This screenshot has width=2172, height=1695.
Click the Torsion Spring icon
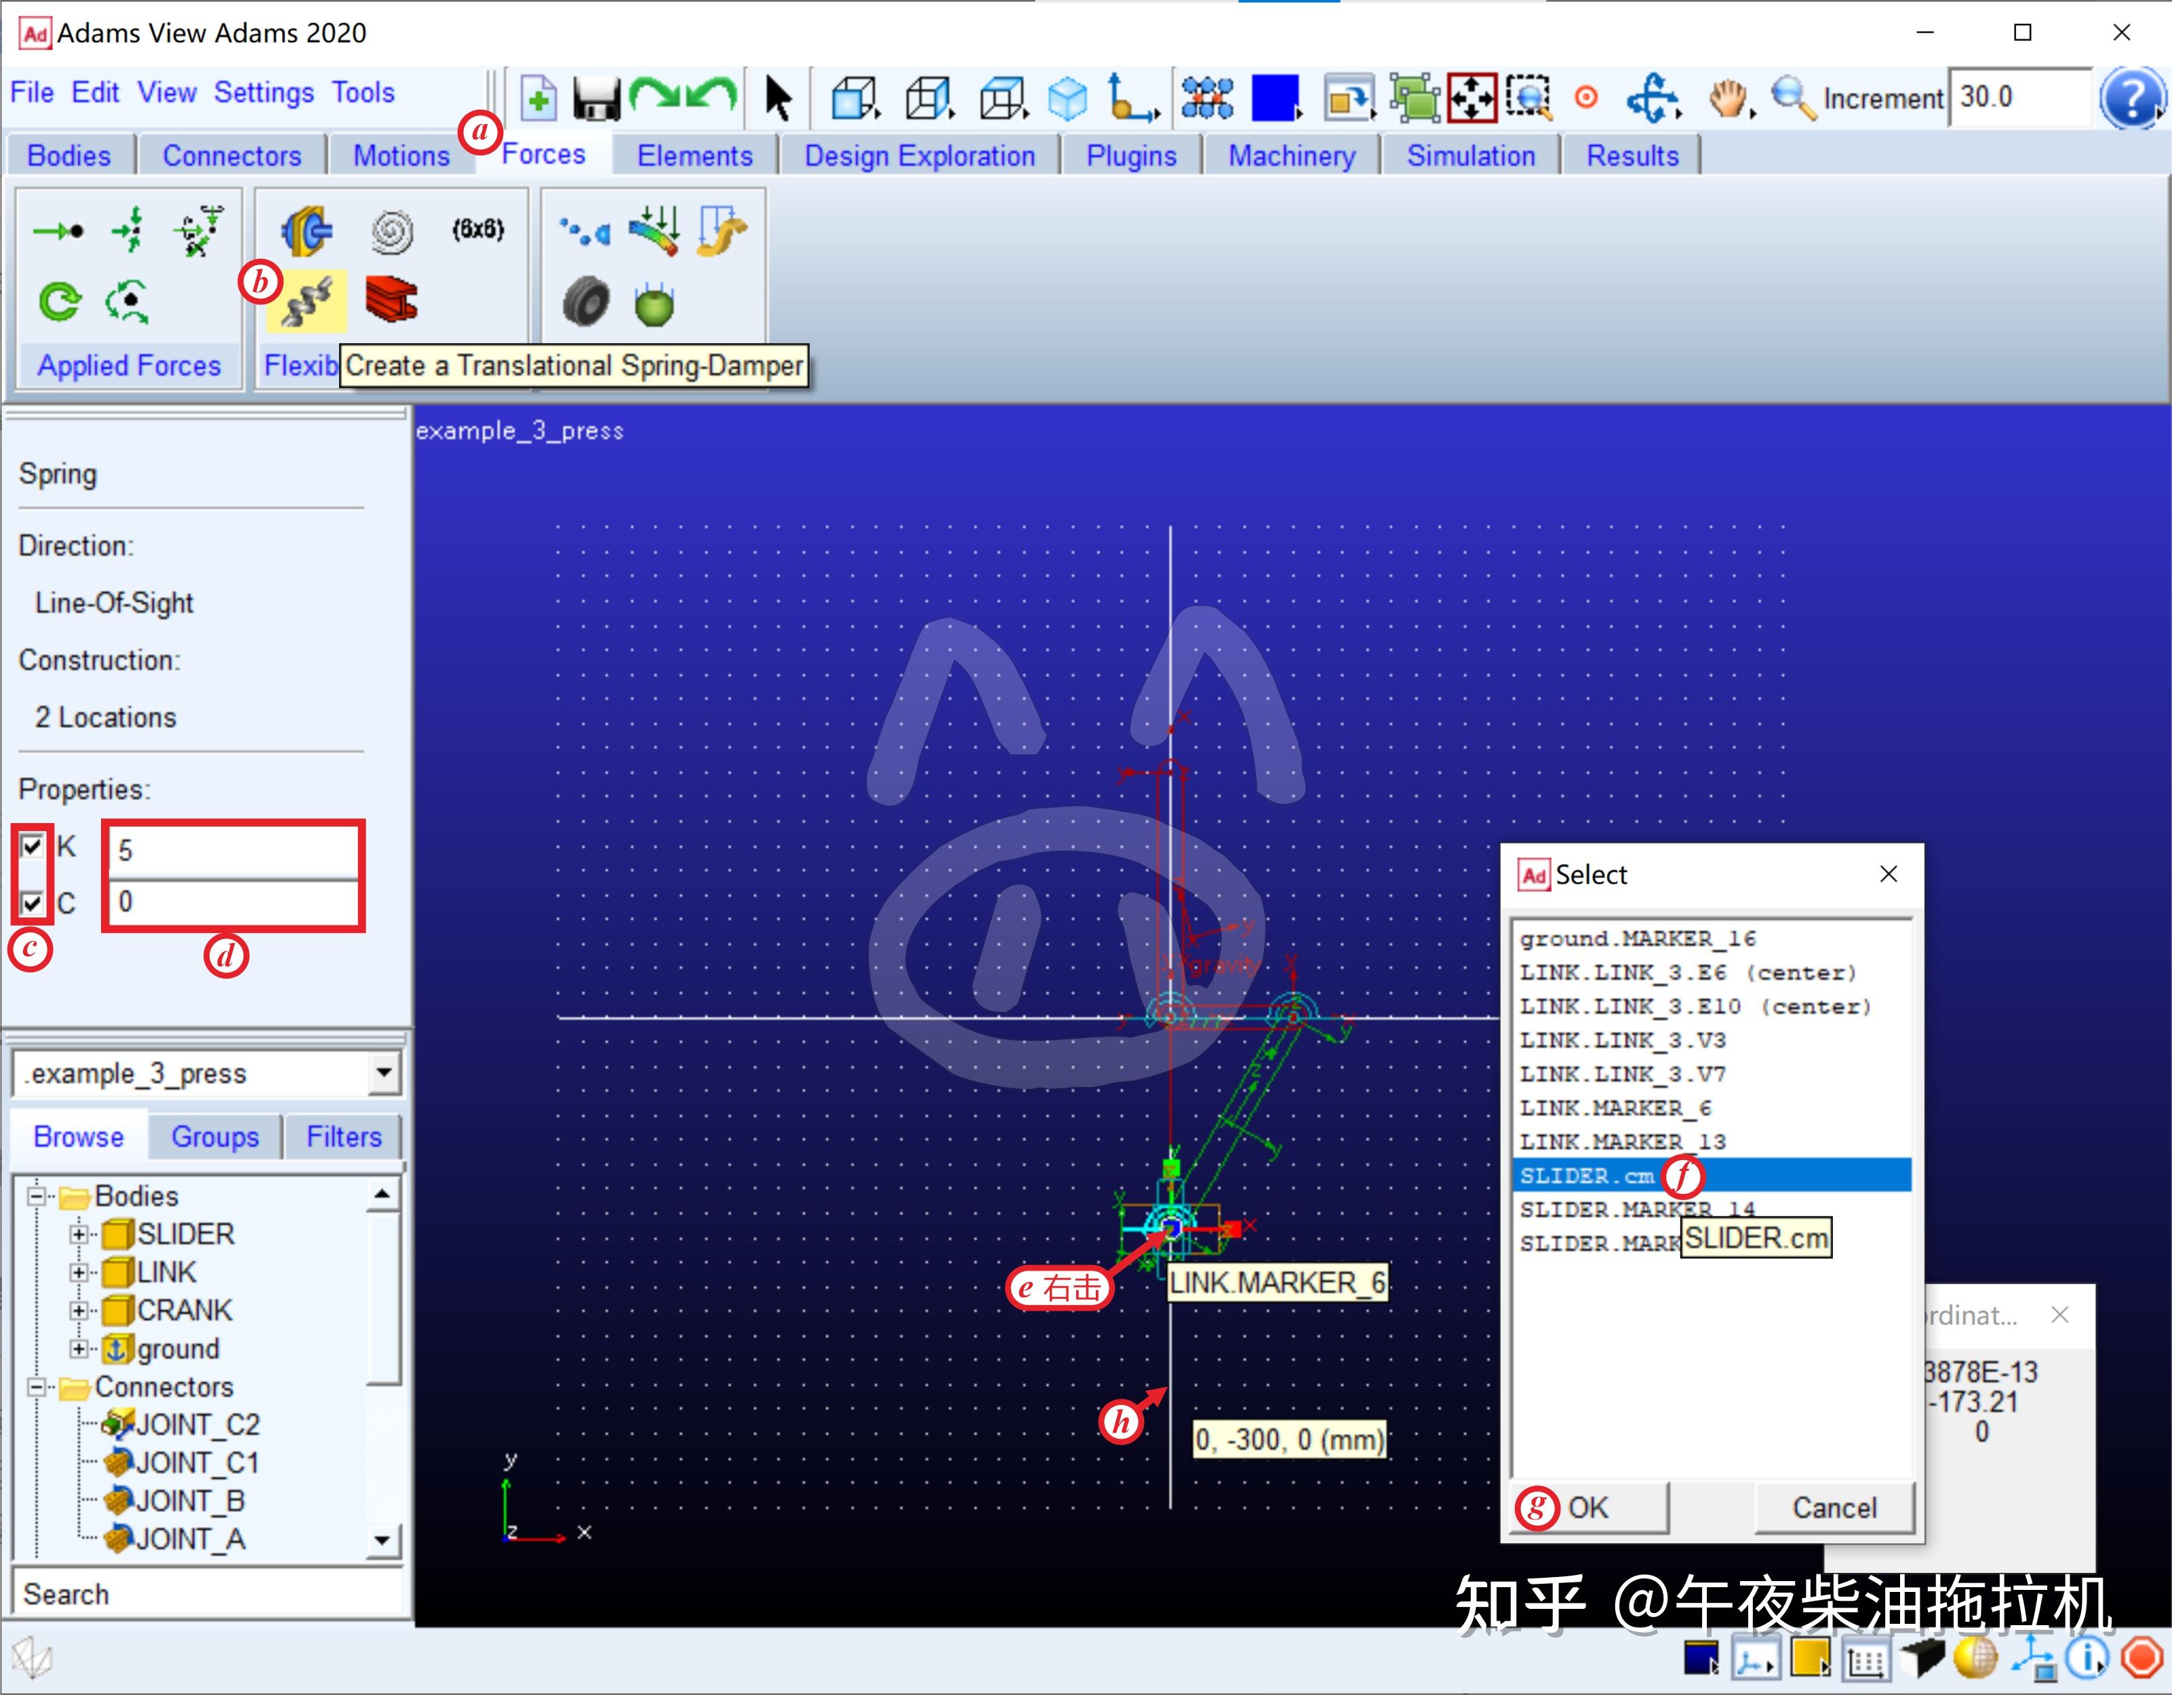pyautogui.click(x=392, y=231)
